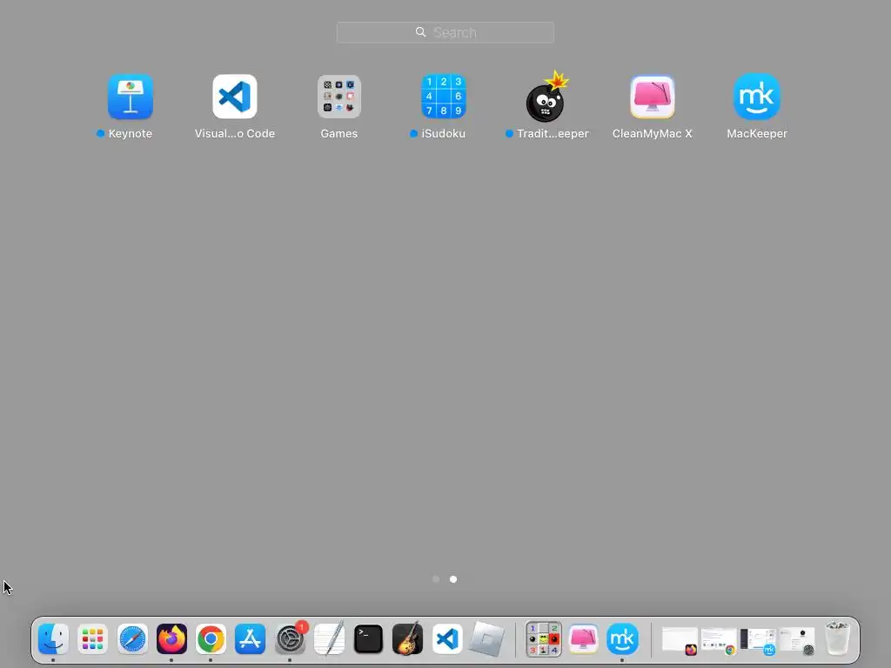Click the Launchpad Search field

click(445, 32)
